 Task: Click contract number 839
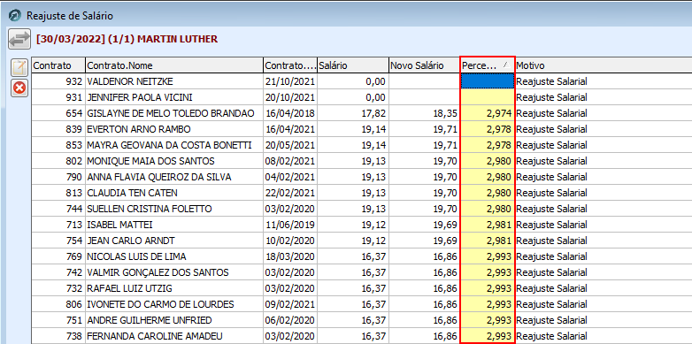point(74,129)
